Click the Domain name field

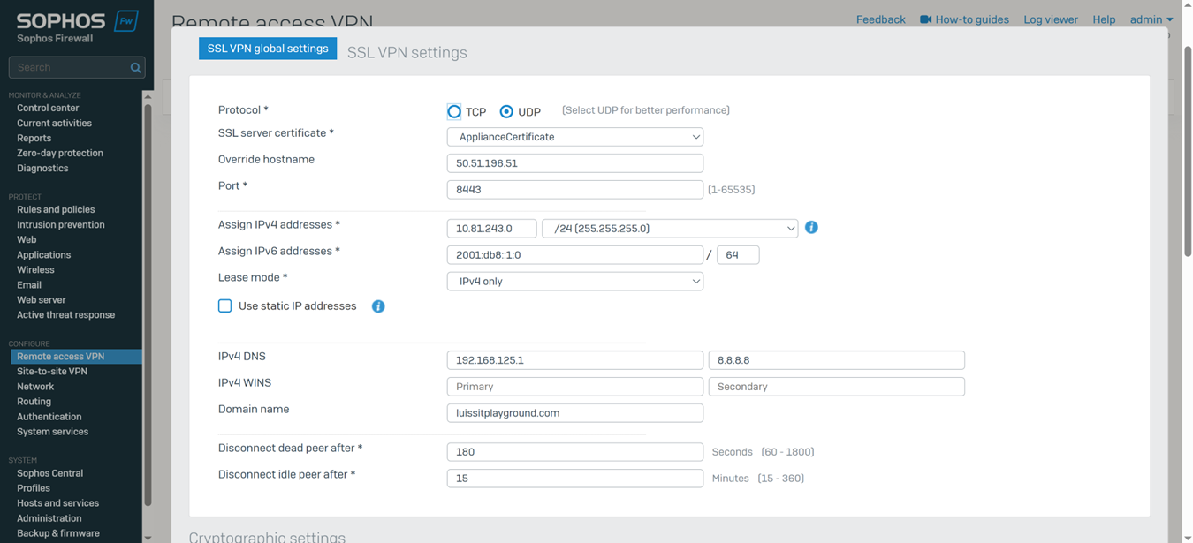point(575,413)
